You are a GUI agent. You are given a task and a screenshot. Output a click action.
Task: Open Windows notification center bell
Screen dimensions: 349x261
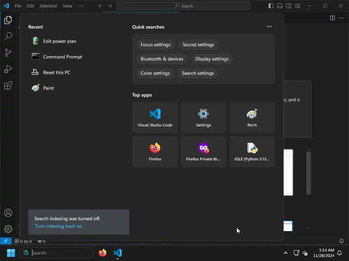340,253
